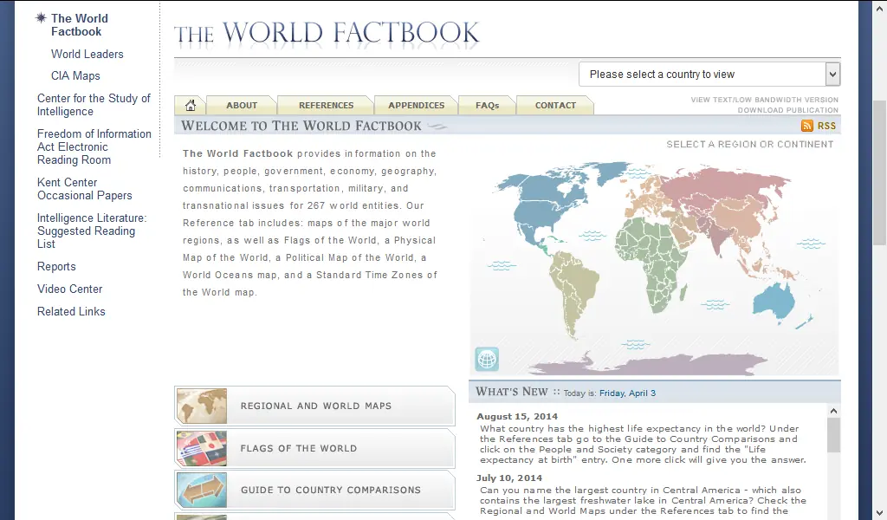The height and width of the screenshot is (520, 887).
Task: Open Intelligence Literature Suggested Reading List
Action: click(x=92, y=231)
